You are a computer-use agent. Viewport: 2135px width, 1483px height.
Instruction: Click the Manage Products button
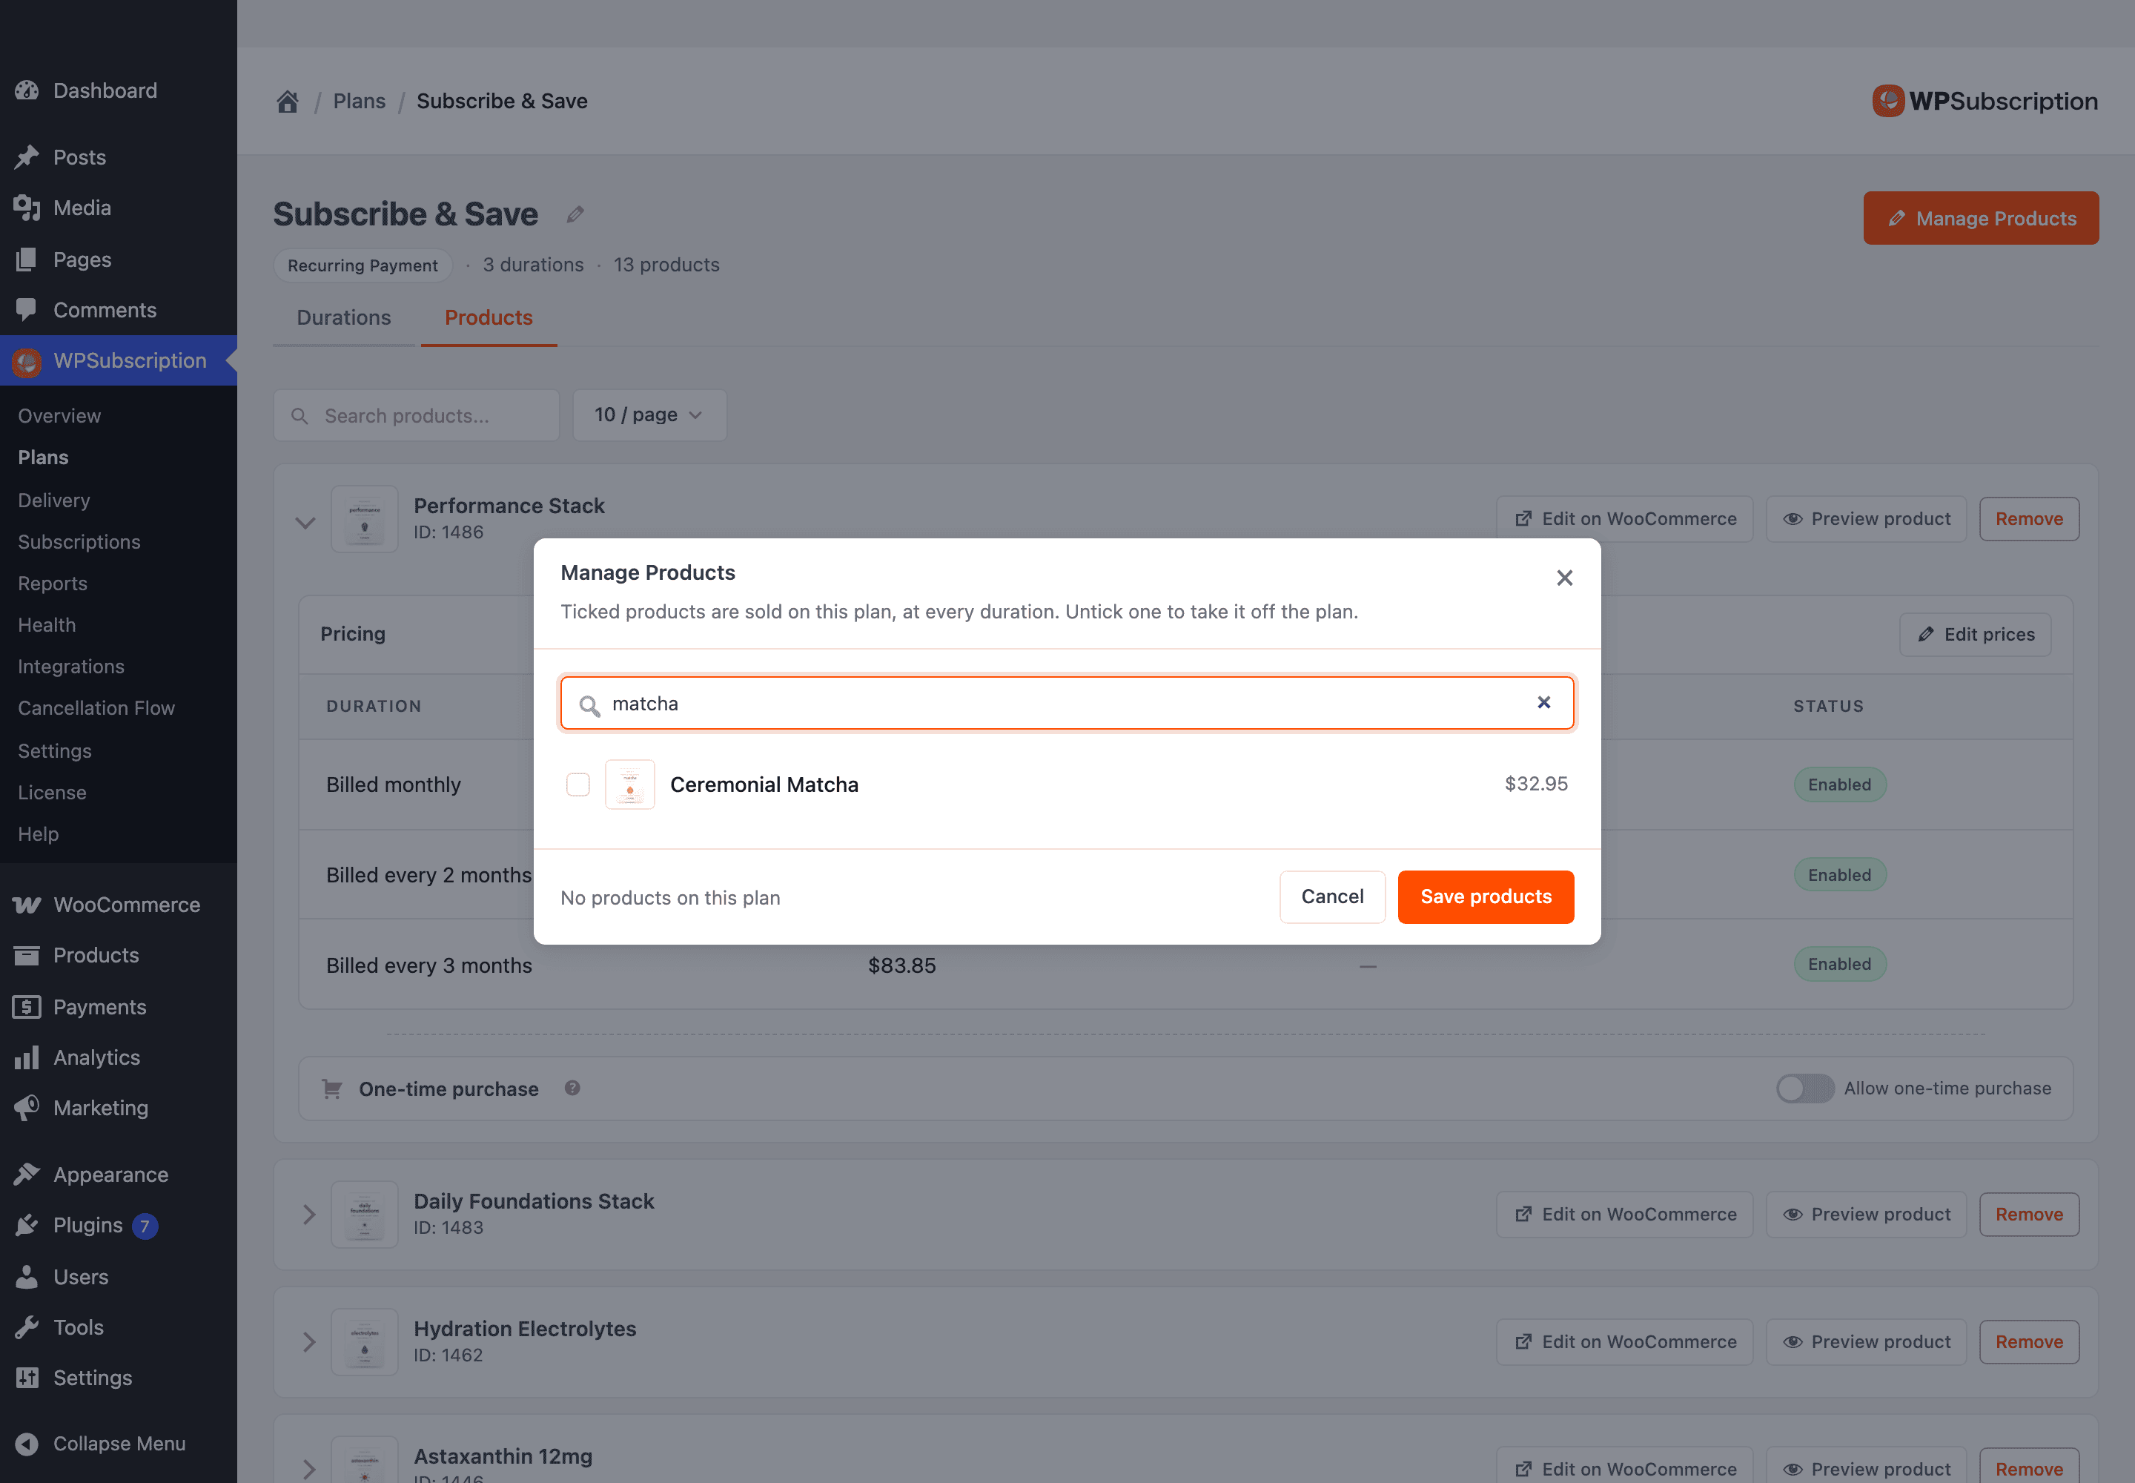[x=1981, y=218]
